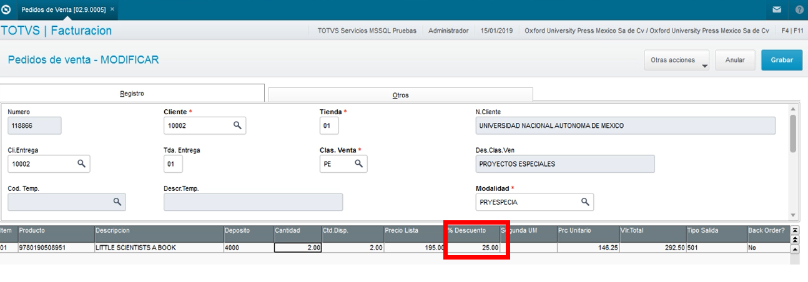Search Cli.Entrega with magnifier icon
The image size is (808, 282).
click(x=81, y=163)
